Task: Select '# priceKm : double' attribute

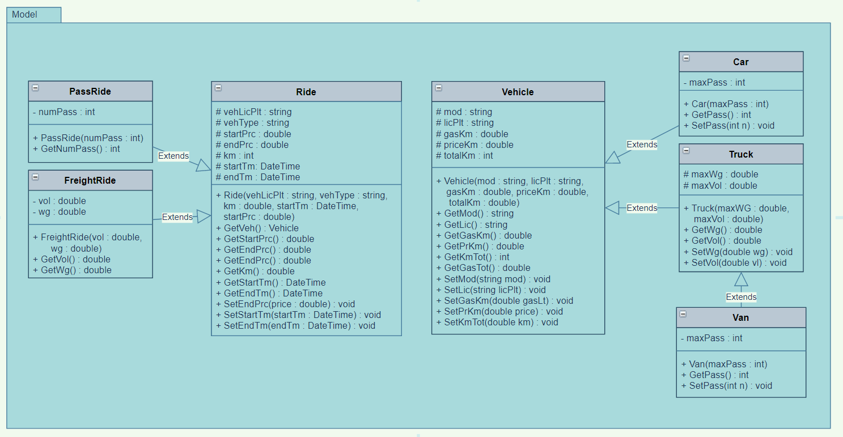Action: pos(475,145)
